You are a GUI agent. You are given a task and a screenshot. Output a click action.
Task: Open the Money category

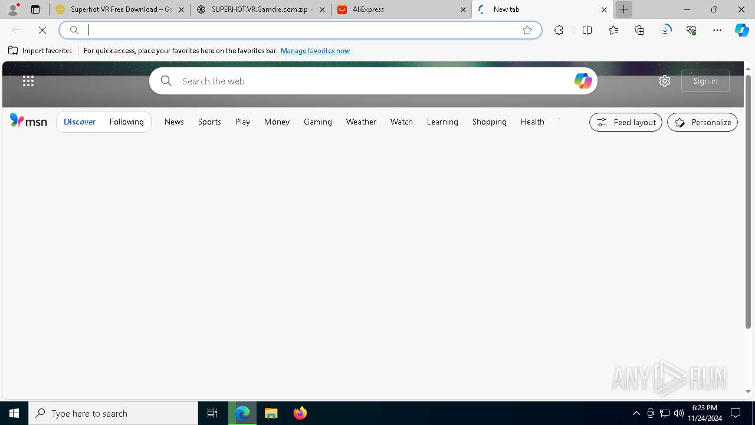(277, 122)
